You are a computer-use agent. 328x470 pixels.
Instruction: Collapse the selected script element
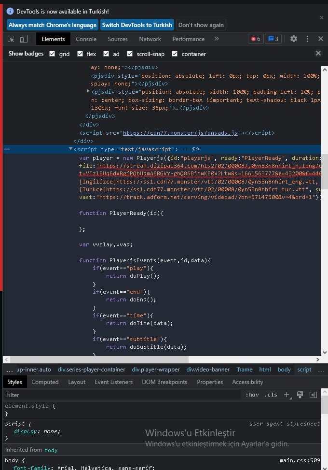(x=70, y=149)
